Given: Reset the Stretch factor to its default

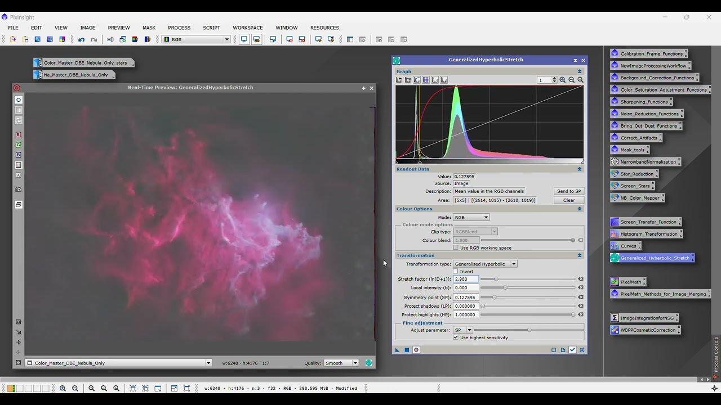Looking at the screenshot, I should pyautogui.click(x=580, y=279).
